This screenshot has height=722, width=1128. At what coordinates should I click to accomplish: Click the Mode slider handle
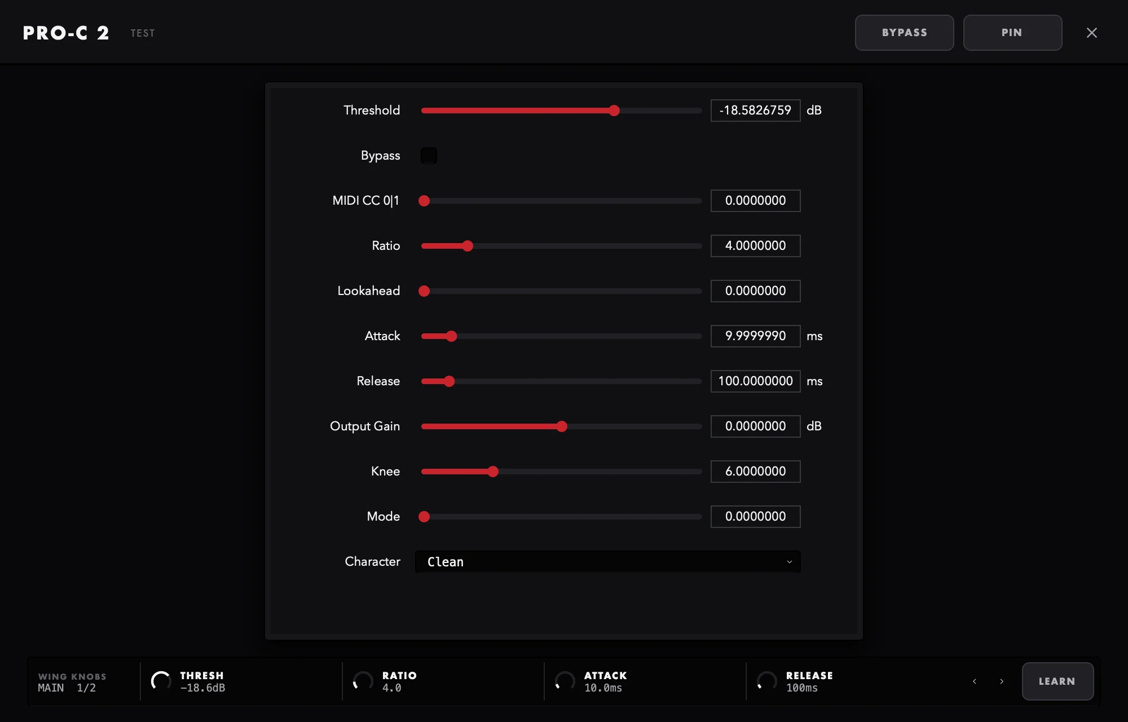point(424,517)
